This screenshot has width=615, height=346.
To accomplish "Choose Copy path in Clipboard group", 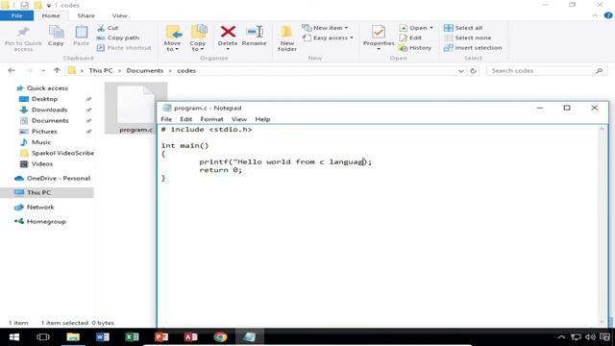I will point(118,37).
